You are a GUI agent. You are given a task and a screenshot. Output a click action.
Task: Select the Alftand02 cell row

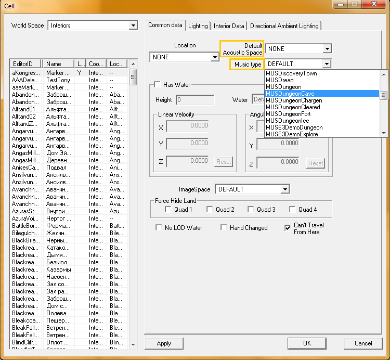point(69,117)
